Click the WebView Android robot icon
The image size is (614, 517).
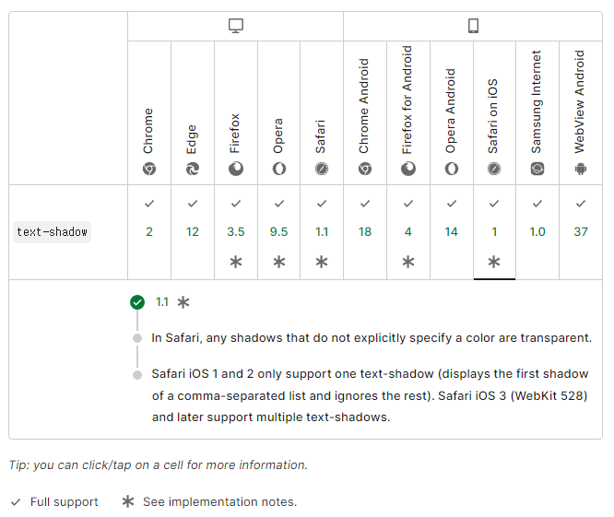click(581, 169)
